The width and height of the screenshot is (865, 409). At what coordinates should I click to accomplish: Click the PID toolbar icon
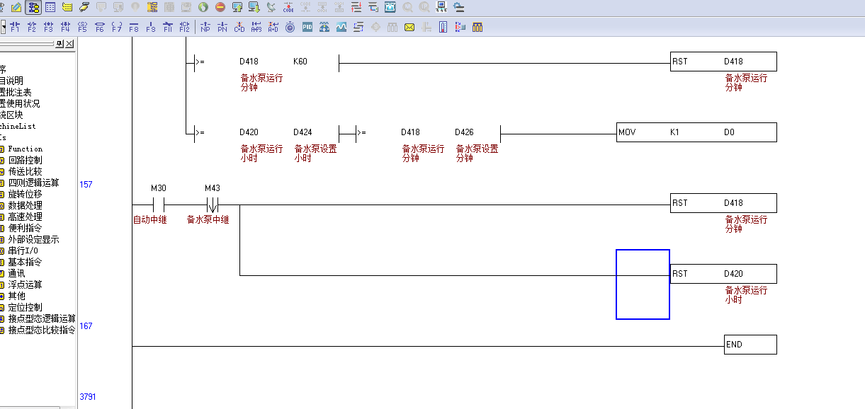(x=307, y=28)
